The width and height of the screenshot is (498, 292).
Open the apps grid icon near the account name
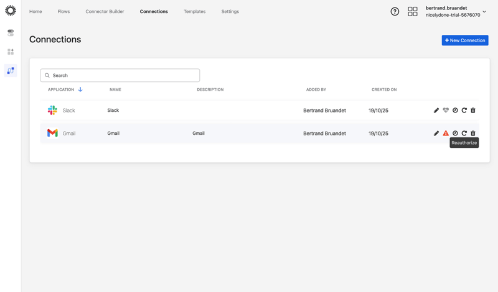coord(413,12)
